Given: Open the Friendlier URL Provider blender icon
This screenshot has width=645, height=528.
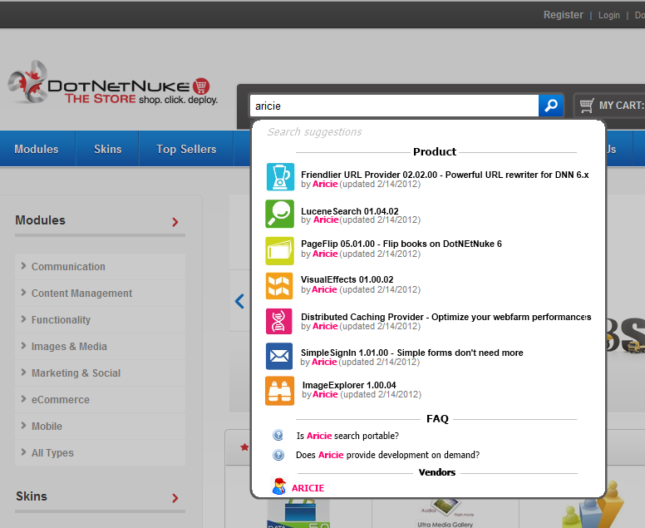Looking at the screenshot, I should 280,177.
